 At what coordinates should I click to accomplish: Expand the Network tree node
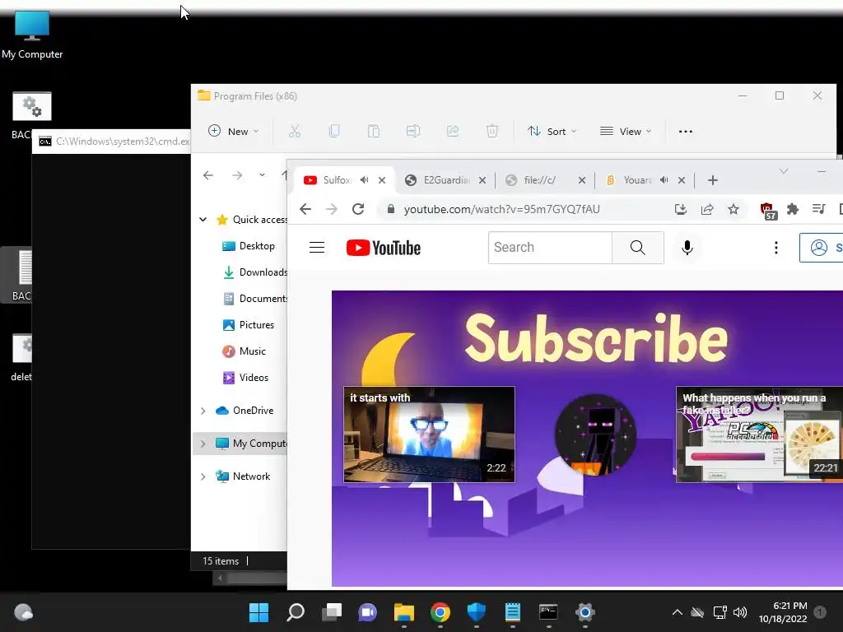point(203,476)
